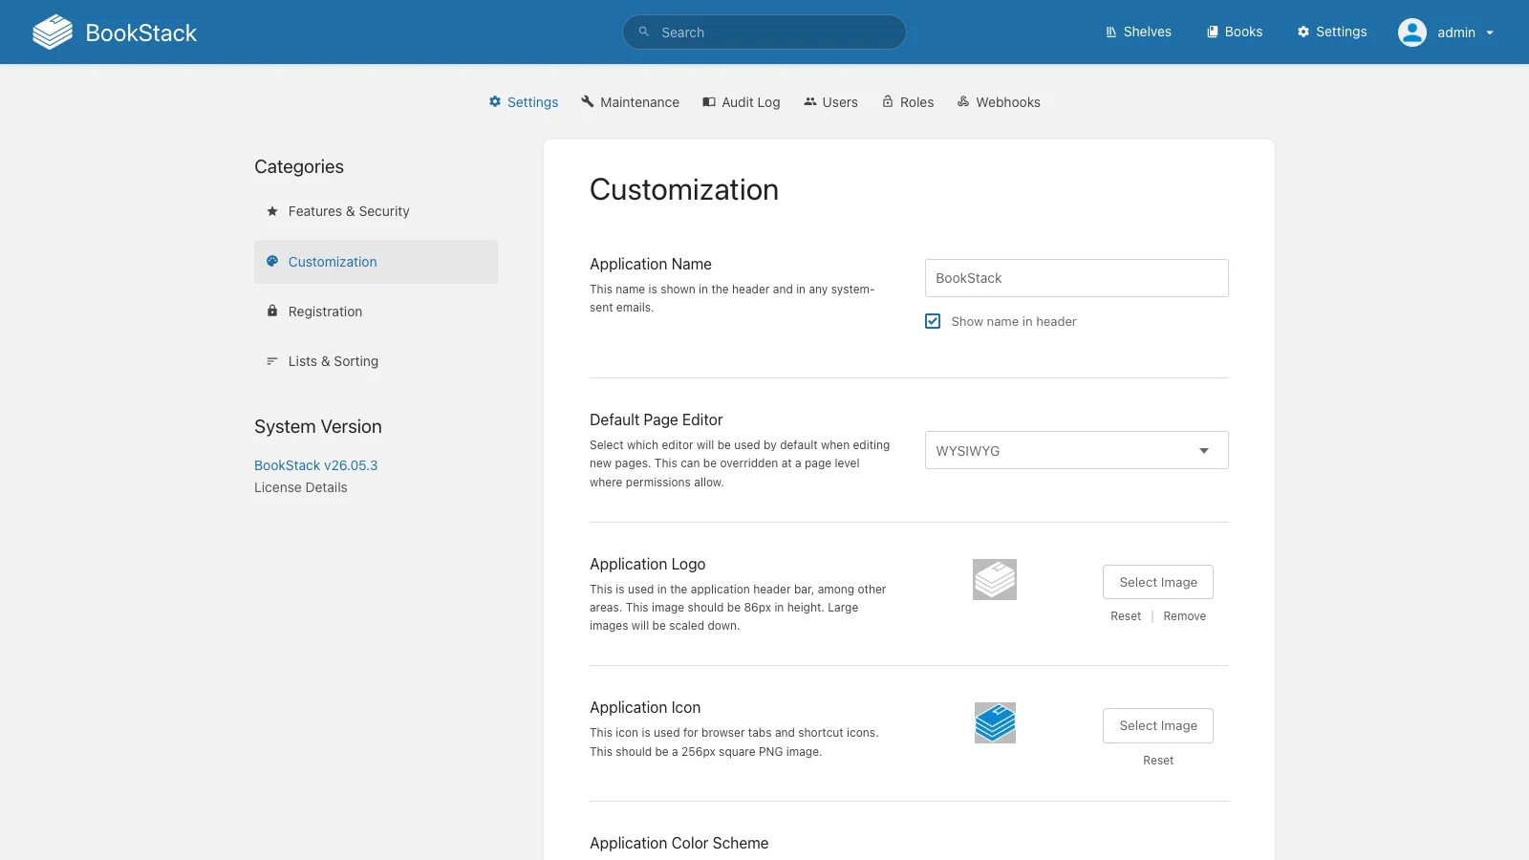Open Settings from the header navigation
The image size is (1529, 860).
[x=1332, y=32]
